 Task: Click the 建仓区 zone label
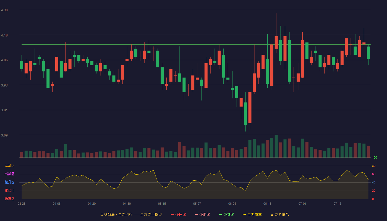[9, 191]
